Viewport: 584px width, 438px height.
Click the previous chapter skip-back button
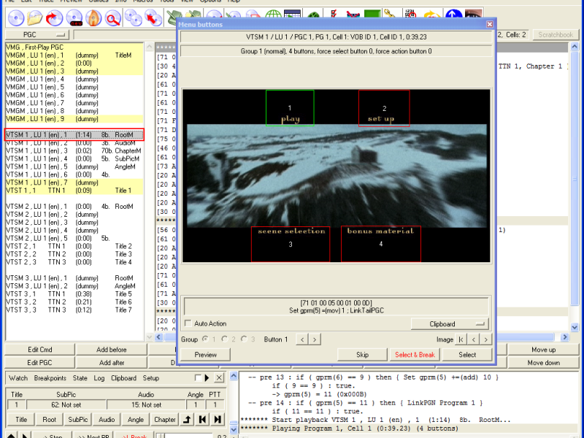[202, 419]
